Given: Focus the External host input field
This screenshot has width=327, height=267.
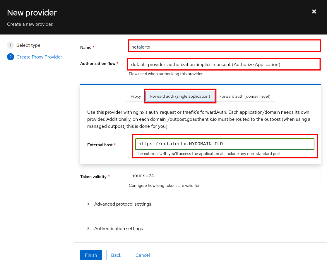Looking at the screenshot, I should coord(224,144).
